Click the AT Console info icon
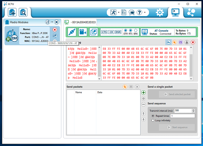203x146 pixels. (x=145, y=32)
